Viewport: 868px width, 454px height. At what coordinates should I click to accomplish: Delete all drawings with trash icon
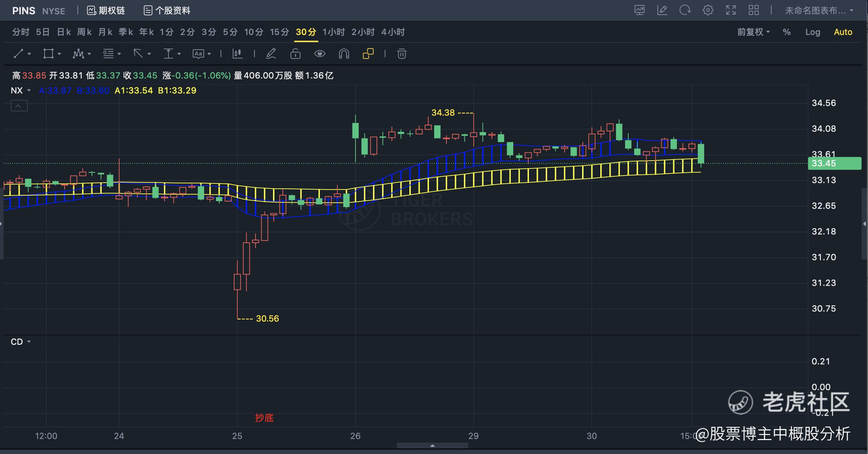402,54
